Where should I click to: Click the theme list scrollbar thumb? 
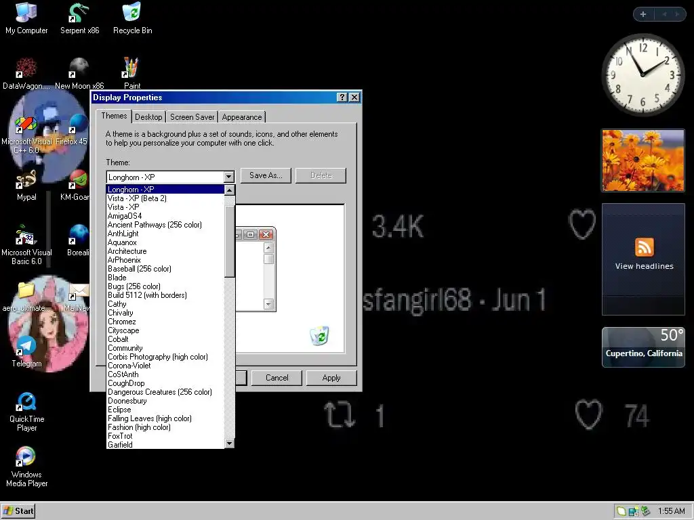pos(229,242)
